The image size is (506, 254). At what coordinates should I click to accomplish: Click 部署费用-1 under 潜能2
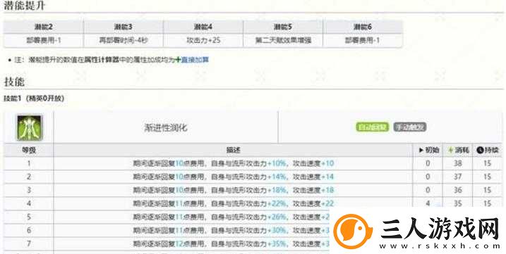(43, 41)
